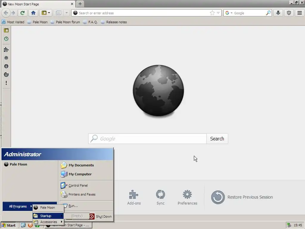The image size is (305, 229).
Task: Bookmark this page with the star
Action: point(212,13)
